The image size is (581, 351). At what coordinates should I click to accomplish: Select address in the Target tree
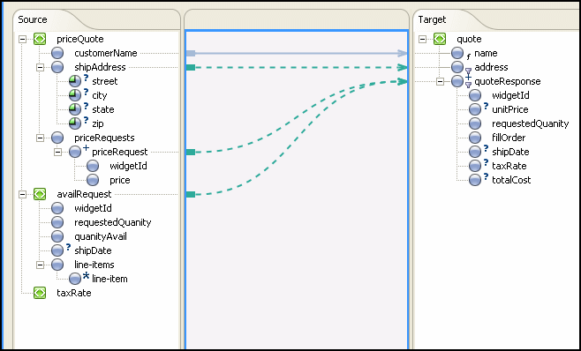point(491,67)
